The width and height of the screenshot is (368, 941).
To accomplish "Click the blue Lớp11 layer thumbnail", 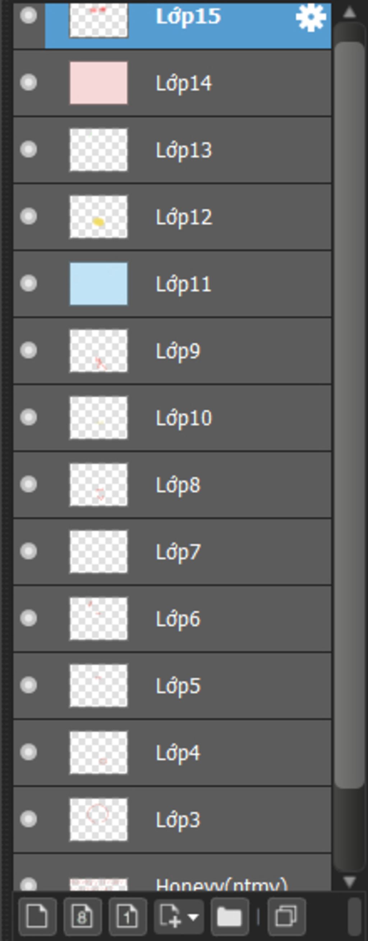I will tap(98, 283).
